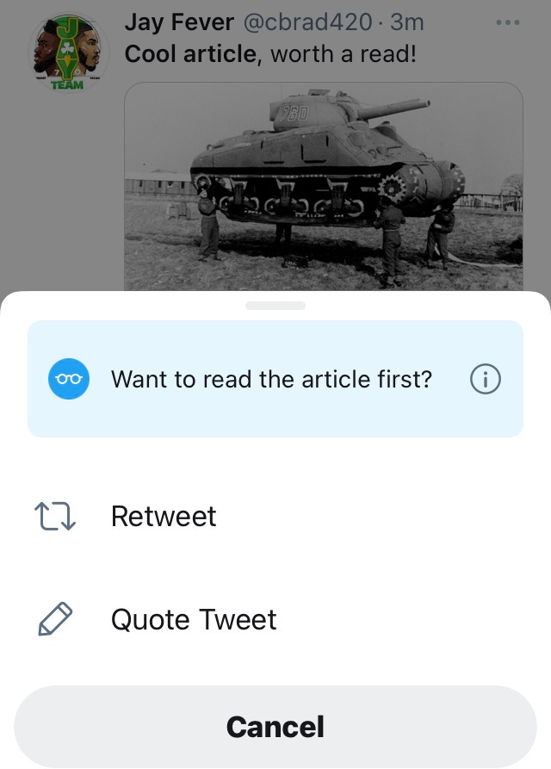Tap the light blue article prompt banner
This screenshot has height=769, width=551.
click(275, 379)
